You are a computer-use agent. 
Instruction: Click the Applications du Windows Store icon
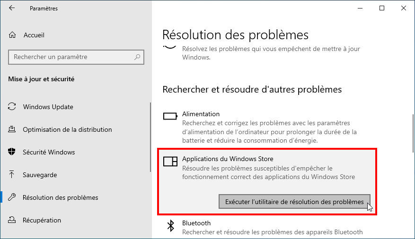(170, 162)
